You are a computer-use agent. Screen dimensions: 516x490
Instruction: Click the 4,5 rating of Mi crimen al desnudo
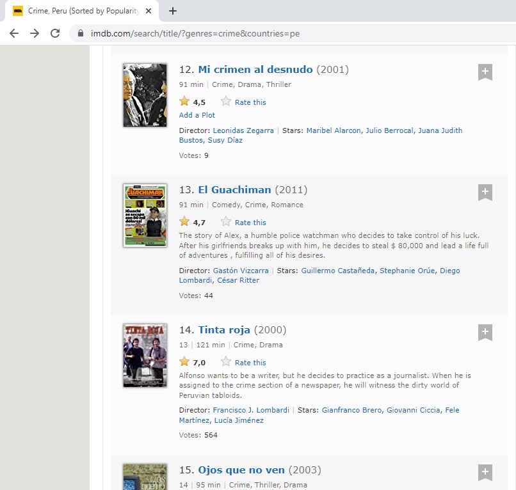pyautogui.click(x=199, y=102)
